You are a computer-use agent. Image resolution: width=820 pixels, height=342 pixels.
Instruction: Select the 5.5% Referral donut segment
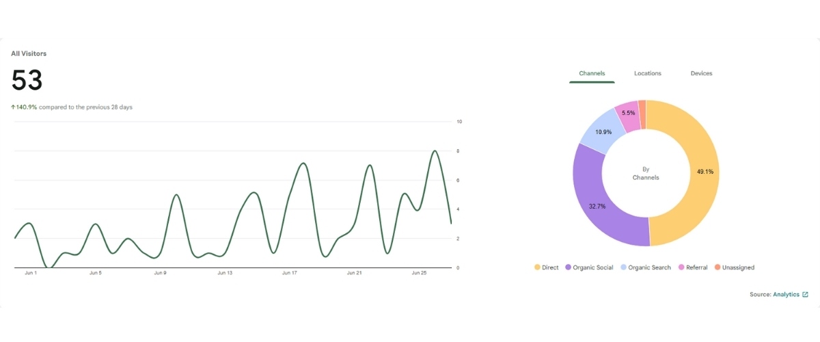click(x=628, y=114)
